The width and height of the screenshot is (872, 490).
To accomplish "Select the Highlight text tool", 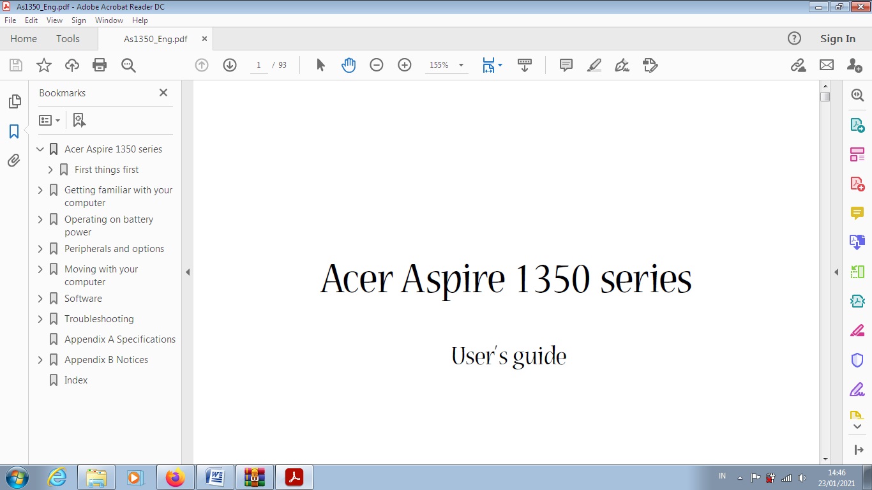I will point(594,65).
